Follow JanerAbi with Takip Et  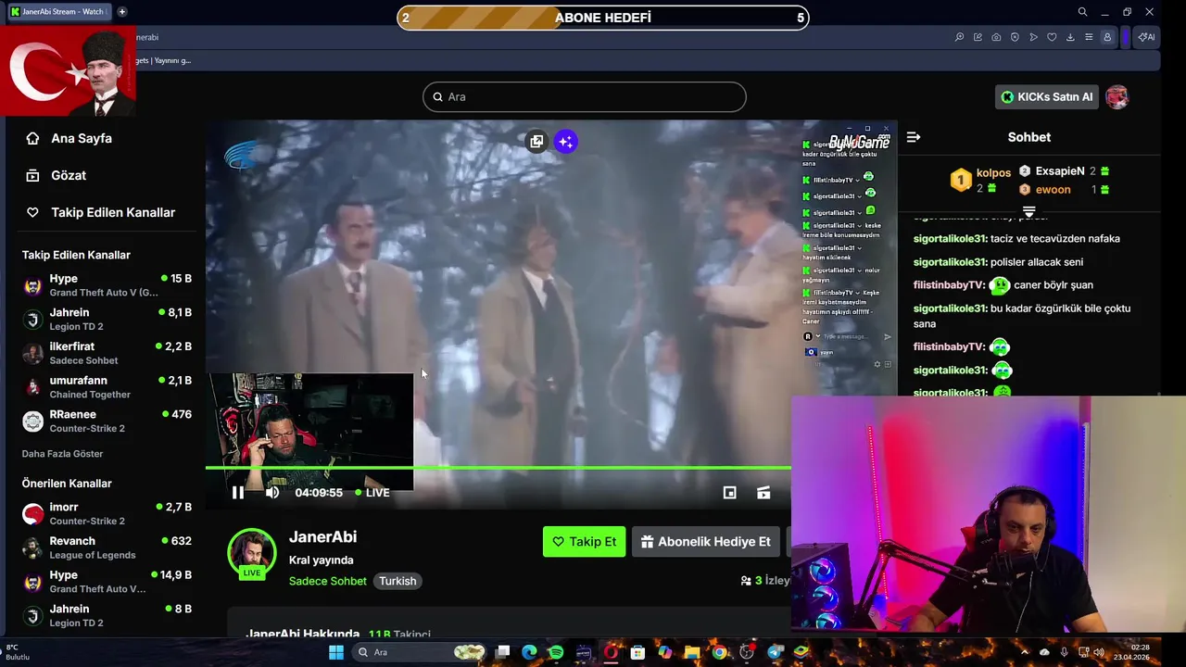pyautogui.click(x=584, y=542)
